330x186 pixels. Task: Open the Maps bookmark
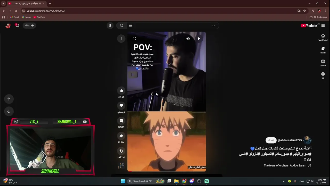(26, 17)
